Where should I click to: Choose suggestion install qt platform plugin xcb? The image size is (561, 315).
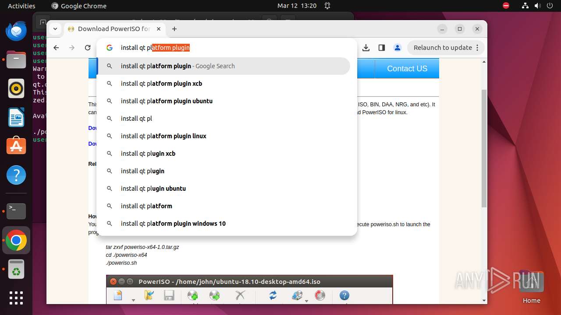point(223,84)
